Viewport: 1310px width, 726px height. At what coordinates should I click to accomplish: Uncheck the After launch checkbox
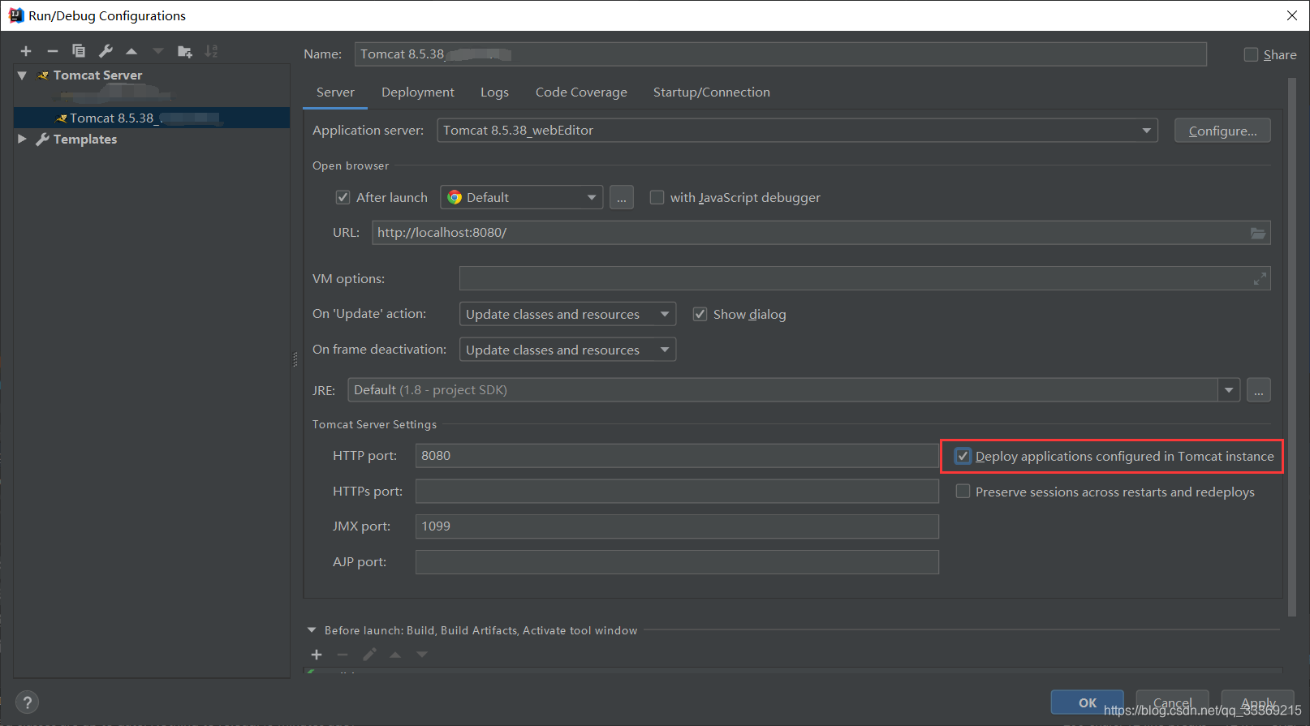[343, 197]
